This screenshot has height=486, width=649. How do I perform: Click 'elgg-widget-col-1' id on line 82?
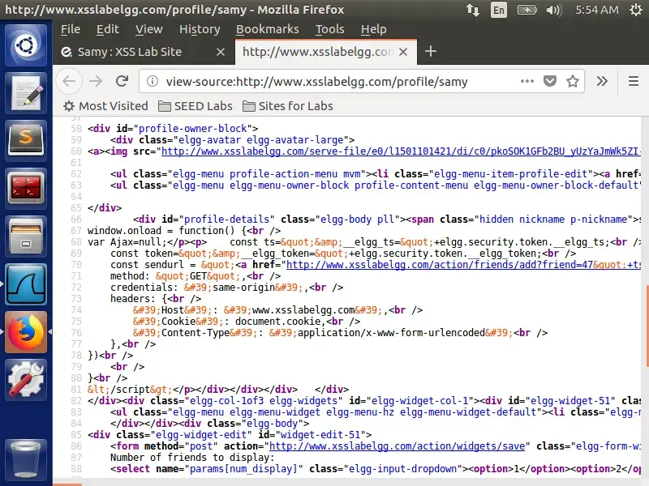[x=419, y=401]
